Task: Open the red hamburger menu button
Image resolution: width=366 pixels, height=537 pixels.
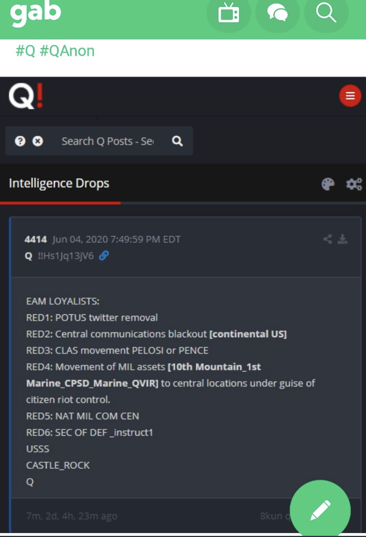Action: pos(350,96)
